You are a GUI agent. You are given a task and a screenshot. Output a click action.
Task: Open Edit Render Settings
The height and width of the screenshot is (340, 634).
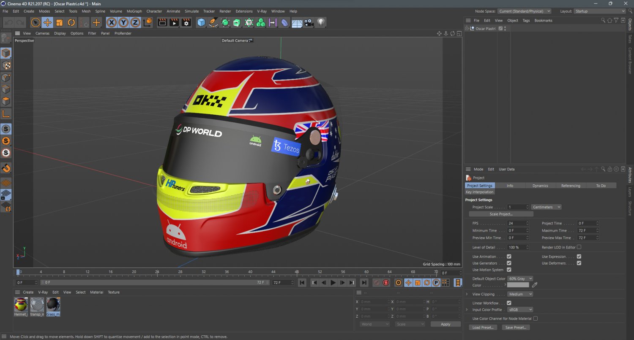(x=186, y=22)
